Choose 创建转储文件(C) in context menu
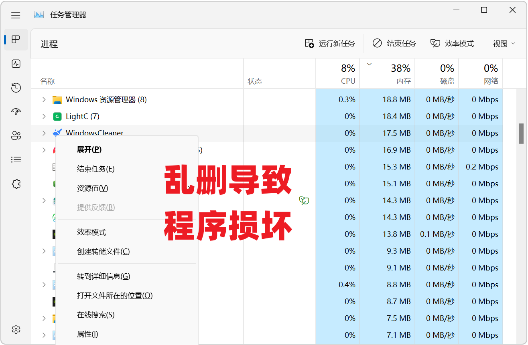528x345 pixels. pyautogui.click(x=127, y=251)
